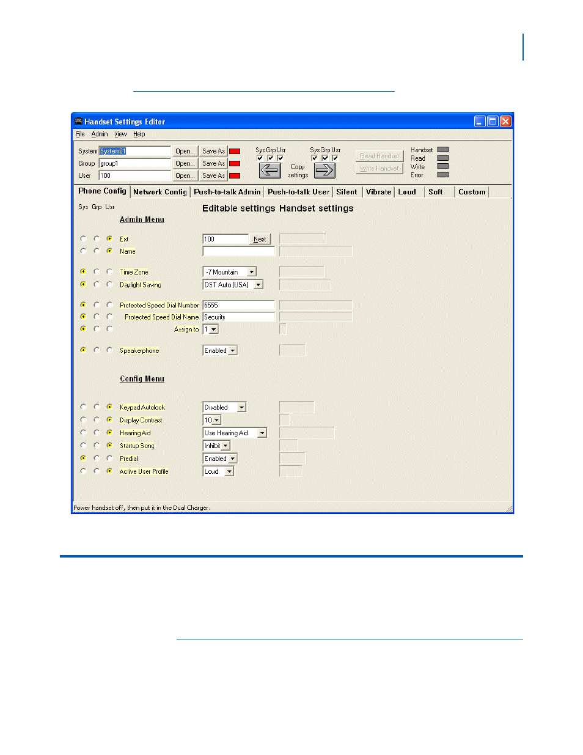Viewport: 583px width, 755px height.
Task: Toggle Grp checkbox above the right arrow
Action: pyautogui.click(x=325, y=158)
